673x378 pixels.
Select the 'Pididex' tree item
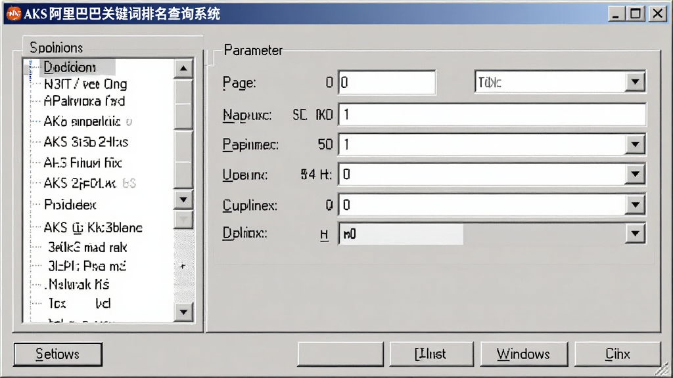tap(70, 205)
